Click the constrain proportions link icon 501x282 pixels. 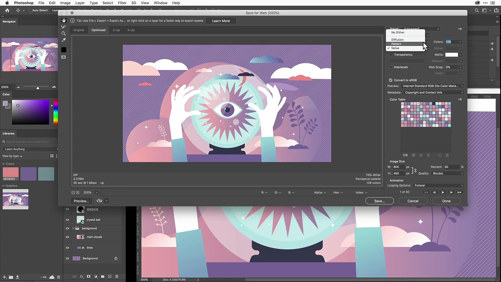pyautogui.click(x=415, y=170)
